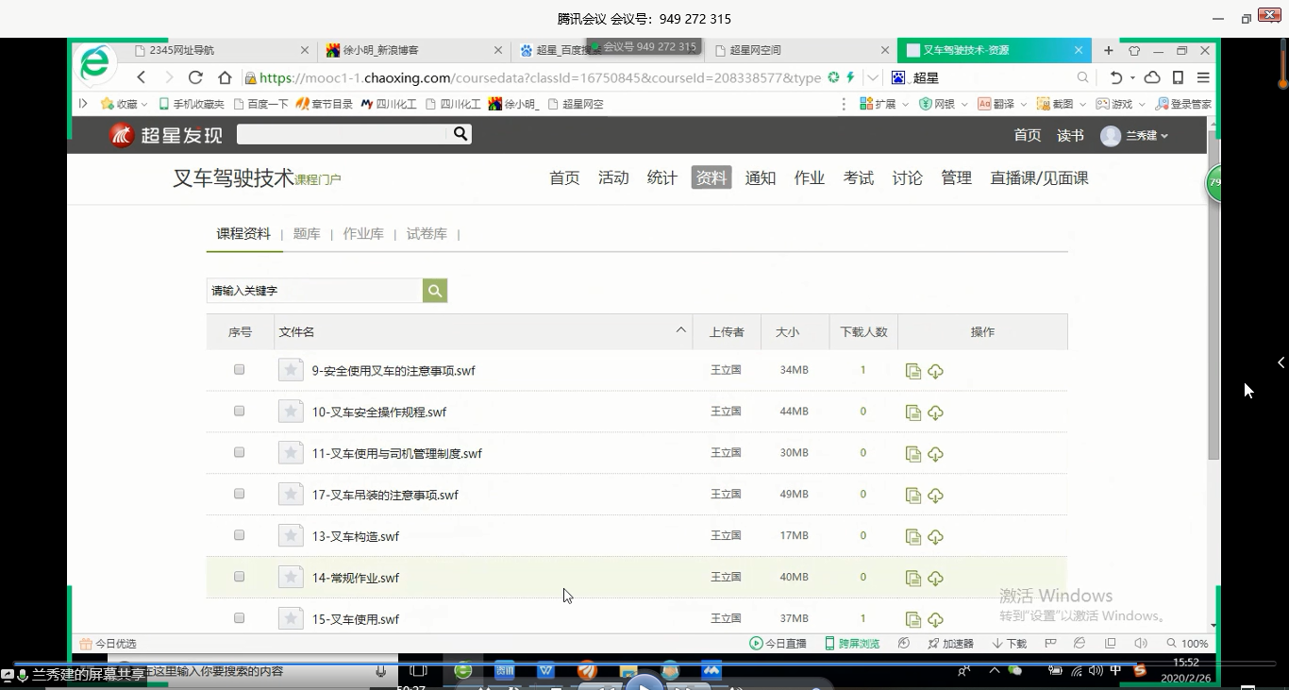Screen dimensions: 1289x690
Task: Star the 13-叉车构造.swf file
Action: click(291, 536)
